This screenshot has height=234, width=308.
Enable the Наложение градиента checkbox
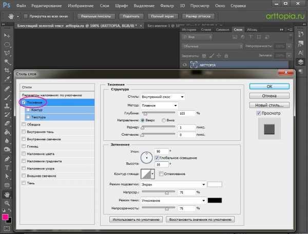click(x=24, y=161)
